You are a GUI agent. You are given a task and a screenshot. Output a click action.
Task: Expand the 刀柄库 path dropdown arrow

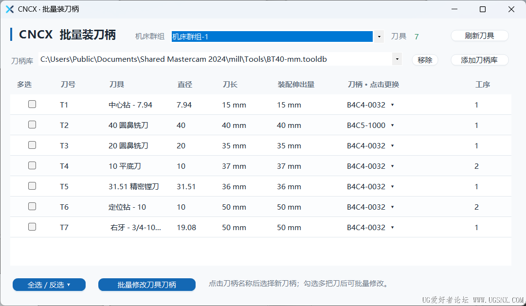[397, 59]
